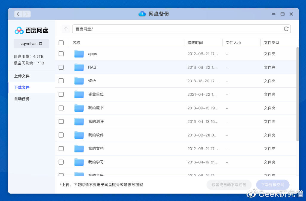Click the NAS folder name
Image resolution: width=306 pixels, height=201 pixels.
(x=92, y=67)
